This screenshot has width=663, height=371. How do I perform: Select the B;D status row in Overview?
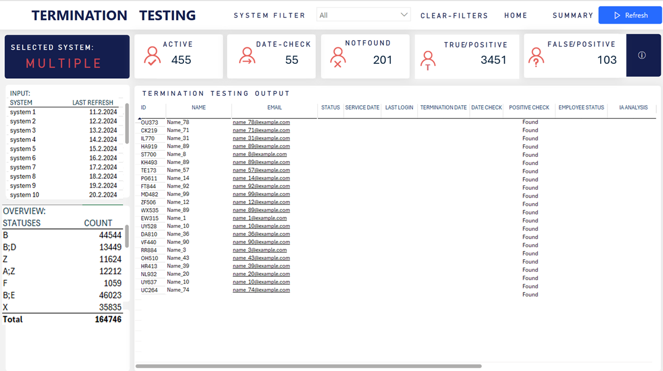(x=10, y=247)
